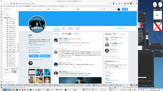Click the Evernote extension icon
Screen dimensions: 163x91
pos(128,4)
